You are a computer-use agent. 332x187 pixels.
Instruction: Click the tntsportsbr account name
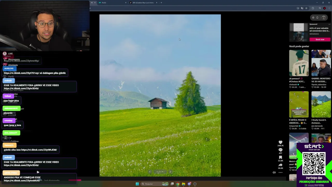pyautogui.click(x=294, y=126)
